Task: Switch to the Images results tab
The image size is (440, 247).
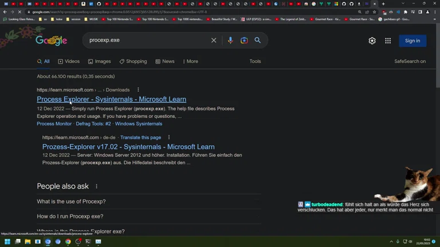Action: coord(99,62)
